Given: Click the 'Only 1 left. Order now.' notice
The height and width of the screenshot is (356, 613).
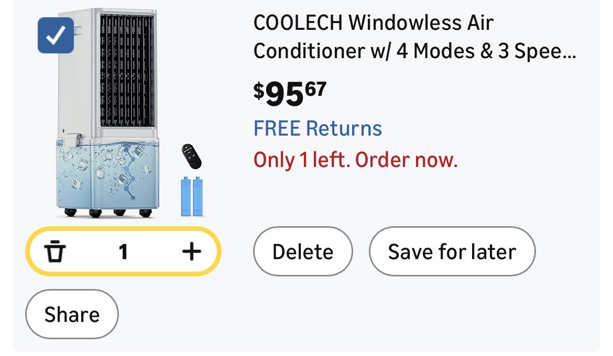Looking at the screenshot, I should [355, 160].
